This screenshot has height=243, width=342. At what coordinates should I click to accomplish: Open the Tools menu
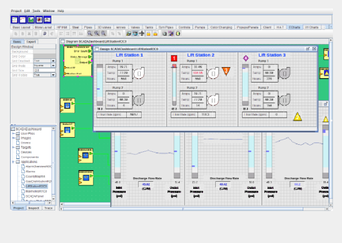point(36,11)
